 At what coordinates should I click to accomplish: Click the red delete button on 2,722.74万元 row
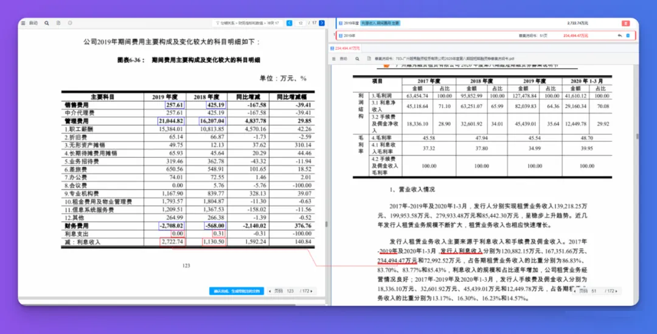625,24
